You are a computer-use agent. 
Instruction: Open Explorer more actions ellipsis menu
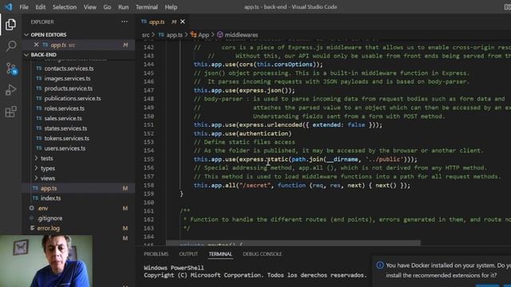pyautogui.click(x=125, y=22)
